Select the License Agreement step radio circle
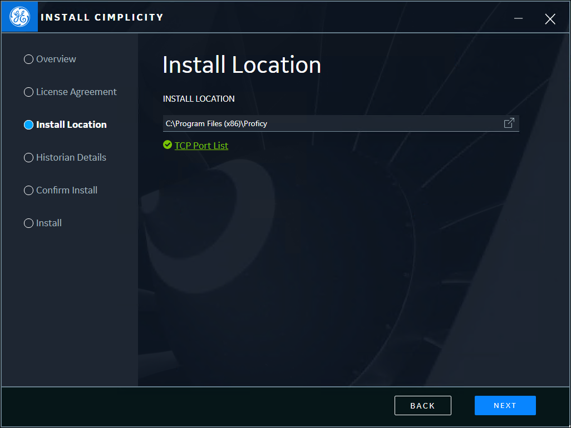This screenshot has height=428, width=571. click(x=28, y=92)
